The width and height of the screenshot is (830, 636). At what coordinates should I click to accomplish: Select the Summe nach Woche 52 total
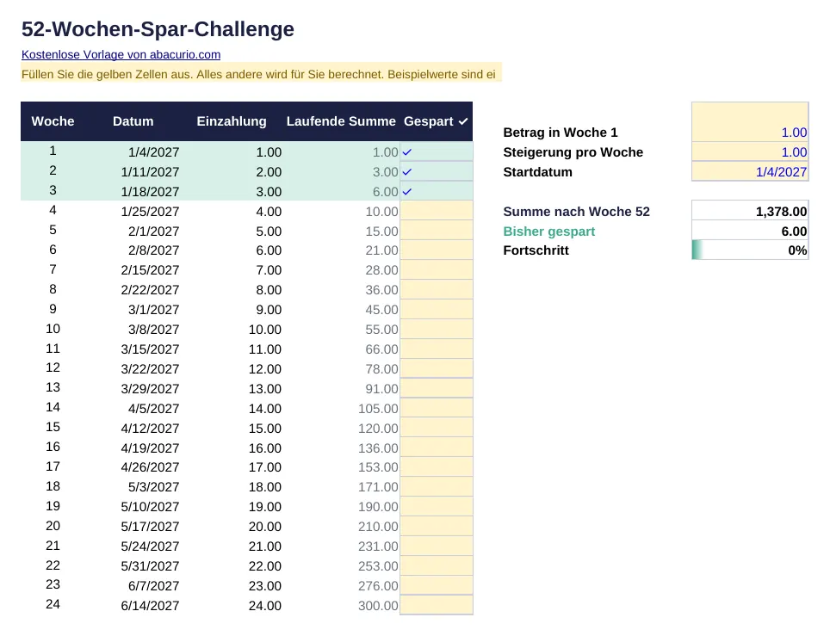750,211
